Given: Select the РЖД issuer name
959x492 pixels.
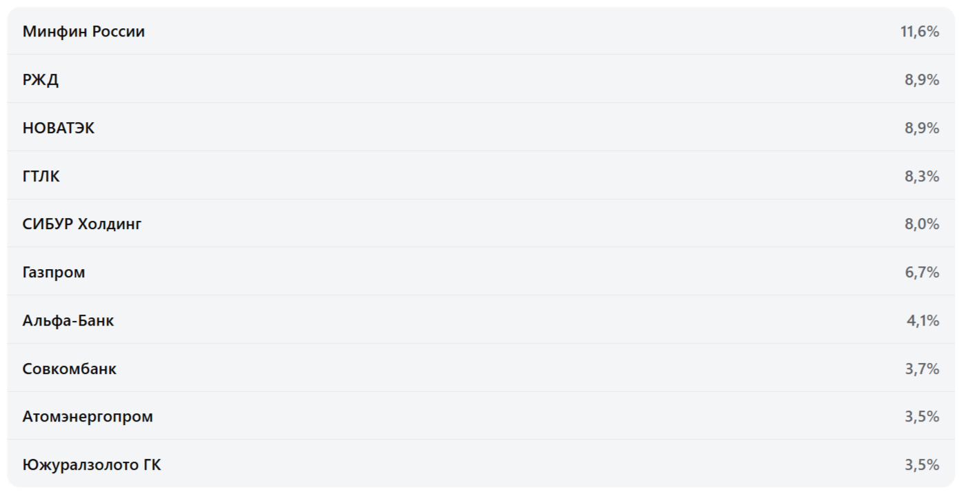Looking at the screenshot, I should [x=41, y=79].
